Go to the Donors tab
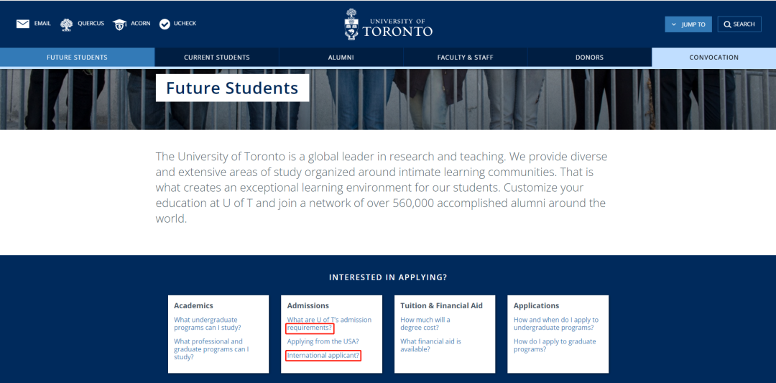The image size is (776, 383). pos(589,57)
